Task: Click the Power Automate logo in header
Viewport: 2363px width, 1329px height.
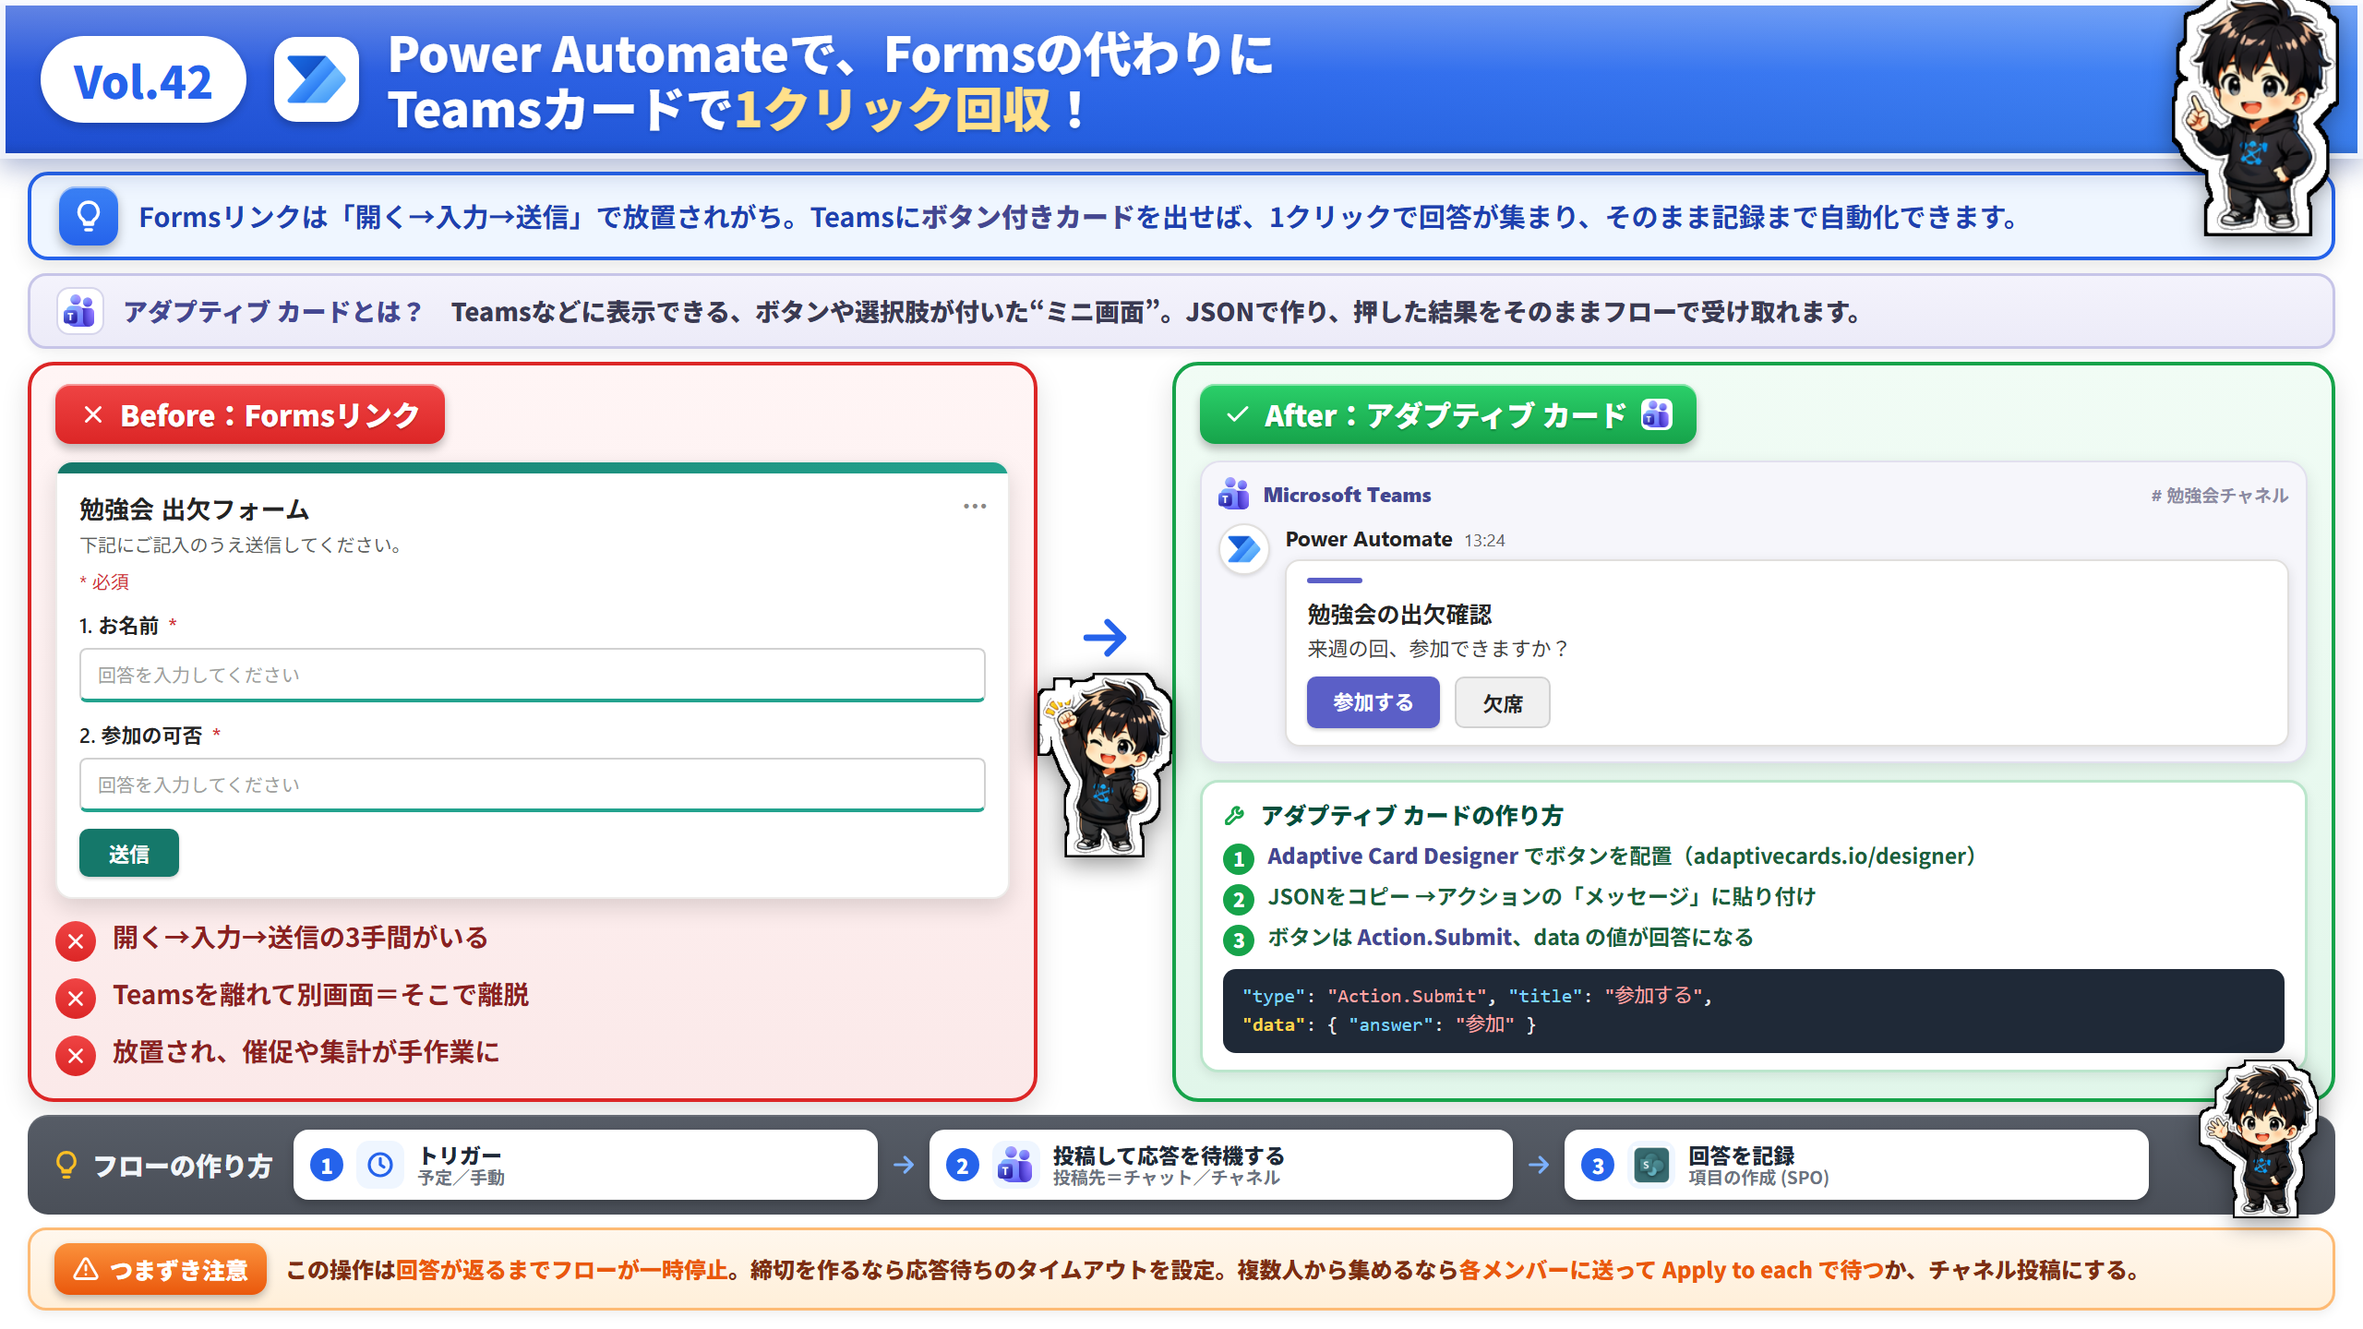Action: point(316,80)
